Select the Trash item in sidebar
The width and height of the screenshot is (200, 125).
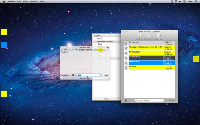(99, 39)
